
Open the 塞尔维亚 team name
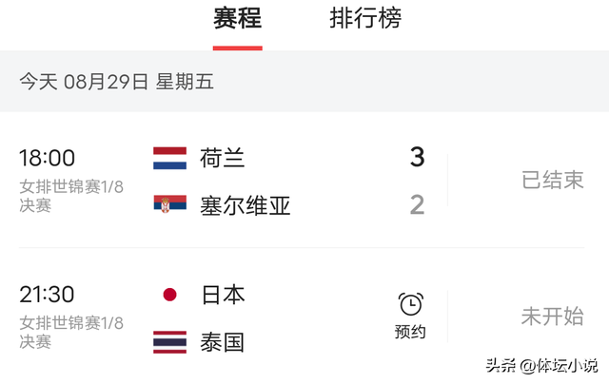tap(246, 205)
